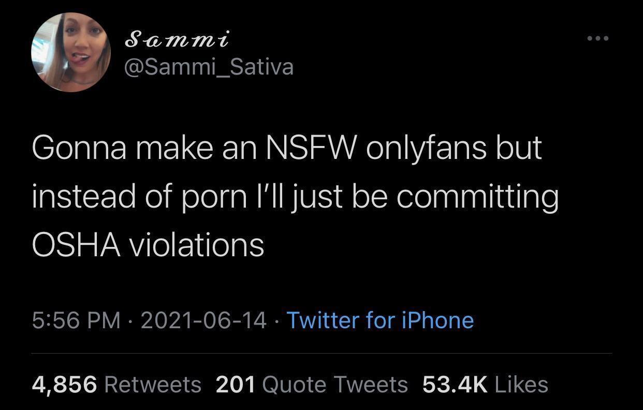Click the 53.4K like count number

[x=455, y=385]
